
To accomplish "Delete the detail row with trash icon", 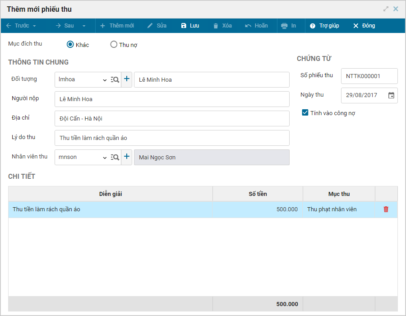I will click(x=386, y=209).
